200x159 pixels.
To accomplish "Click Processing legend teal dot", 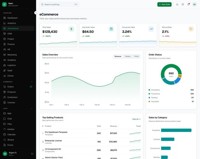I will pyautogui.click(x=149, y=94).
